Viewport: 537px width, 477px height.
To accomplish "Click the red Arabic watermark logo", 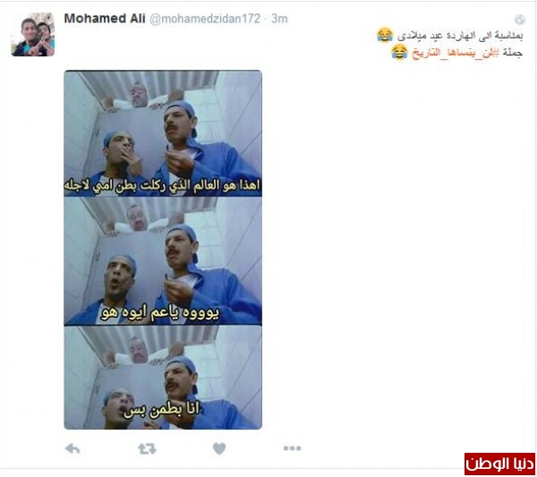I will coord(499,464).
